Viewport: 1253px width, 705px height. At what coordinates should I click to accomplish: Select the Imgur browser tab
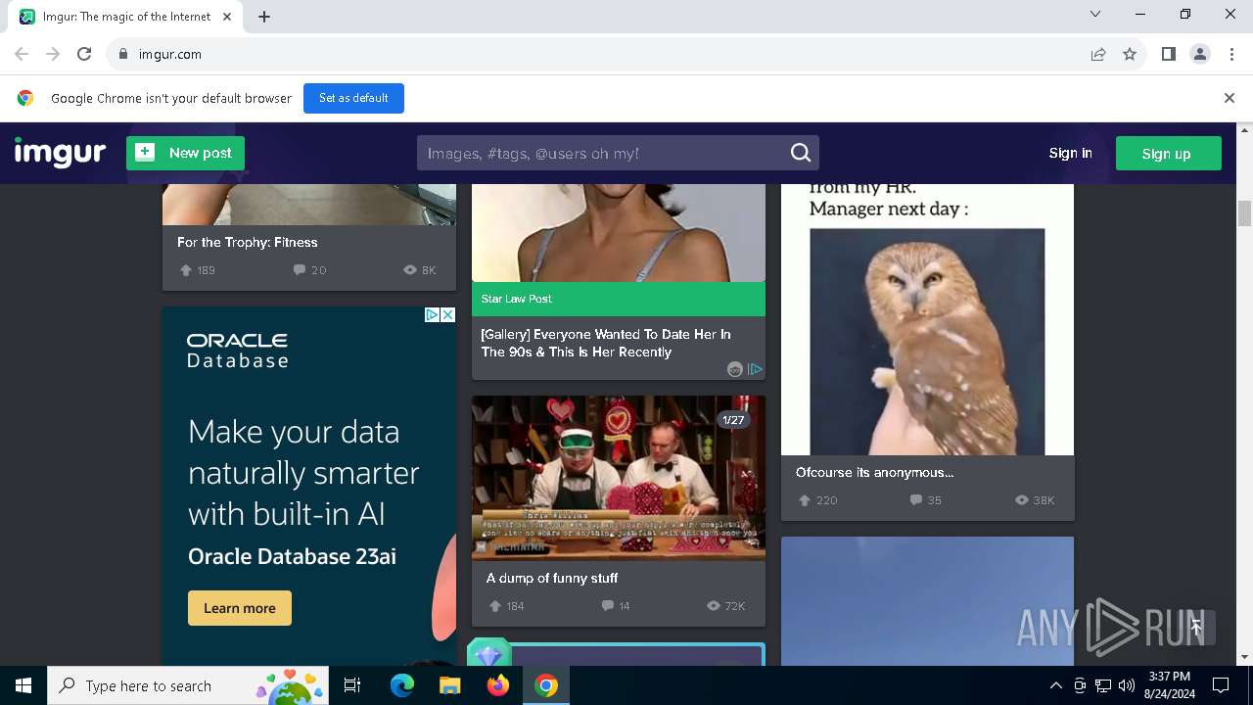pyautogui.click(x=127, y=17)
